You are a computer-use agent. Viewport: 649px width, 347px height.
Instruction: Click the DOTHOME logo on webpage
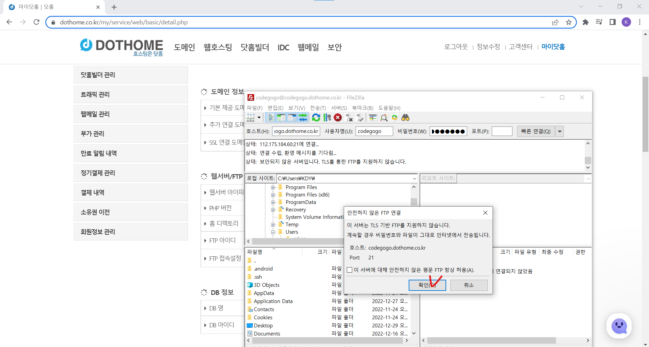122,47
